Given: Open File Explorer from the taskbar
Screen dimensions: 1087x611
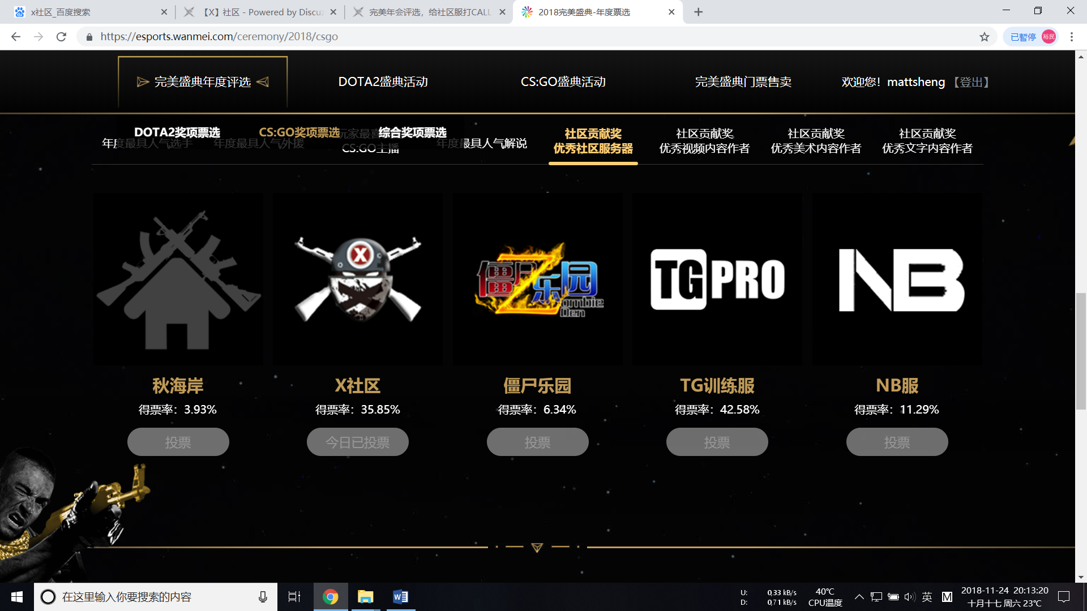Looking at the screenshot, I should coord(365,596).
